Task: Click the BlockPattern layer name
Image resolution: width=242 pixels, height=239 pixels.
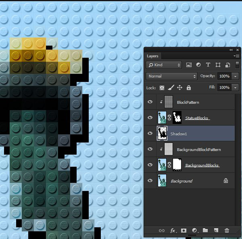Action: pyautogui.click(x=188, y=102)
